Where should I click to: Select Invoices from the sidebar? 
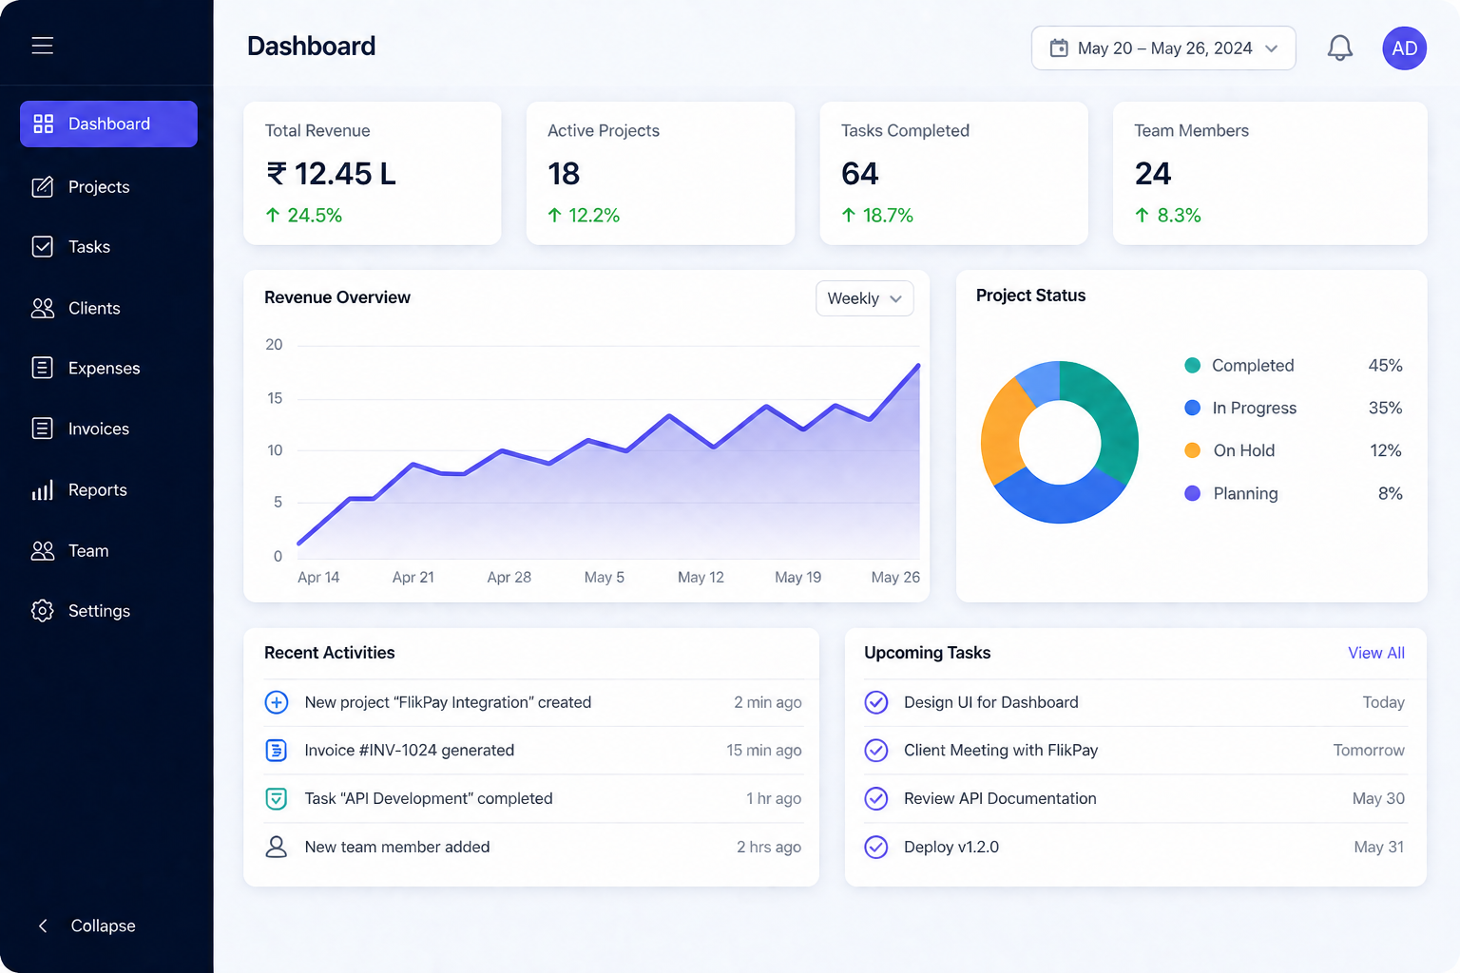108,429
